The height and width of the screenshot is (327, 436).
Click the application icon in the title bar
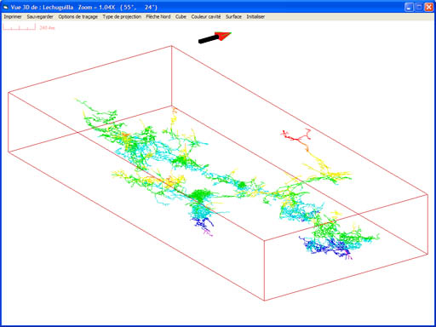click(x=6, y=7)
